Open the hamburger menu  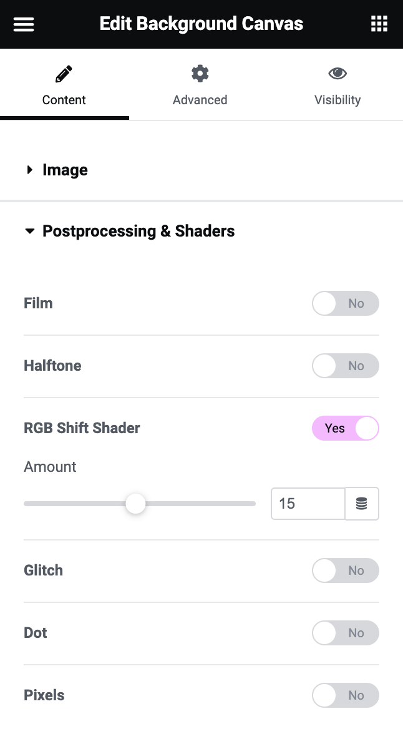24,24
